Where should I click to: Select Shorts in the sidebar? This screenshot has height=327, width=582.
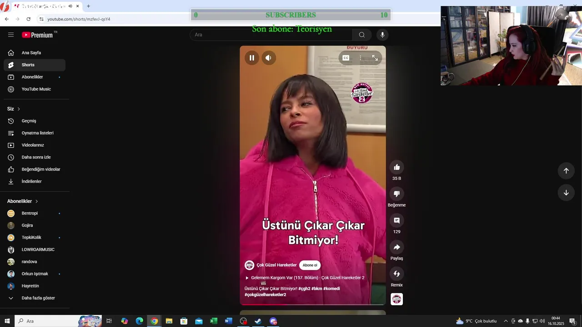point(35,65)
